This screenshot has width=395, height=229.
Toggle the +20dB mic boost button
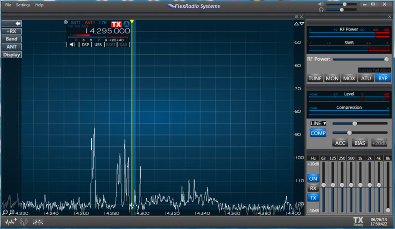(x=379, y=143)
